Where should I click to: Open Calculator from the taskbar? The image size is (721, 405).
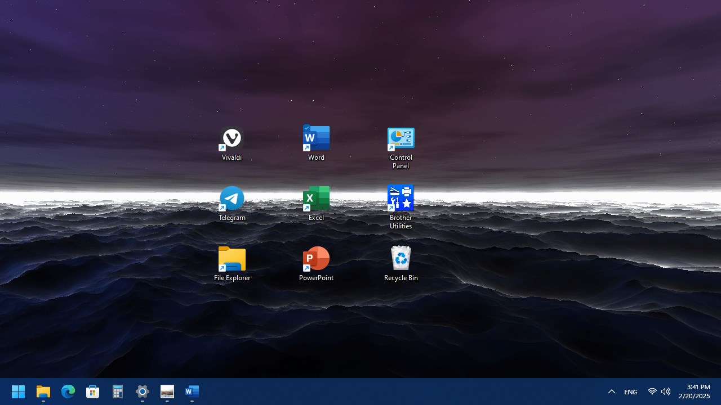(118, 391)
